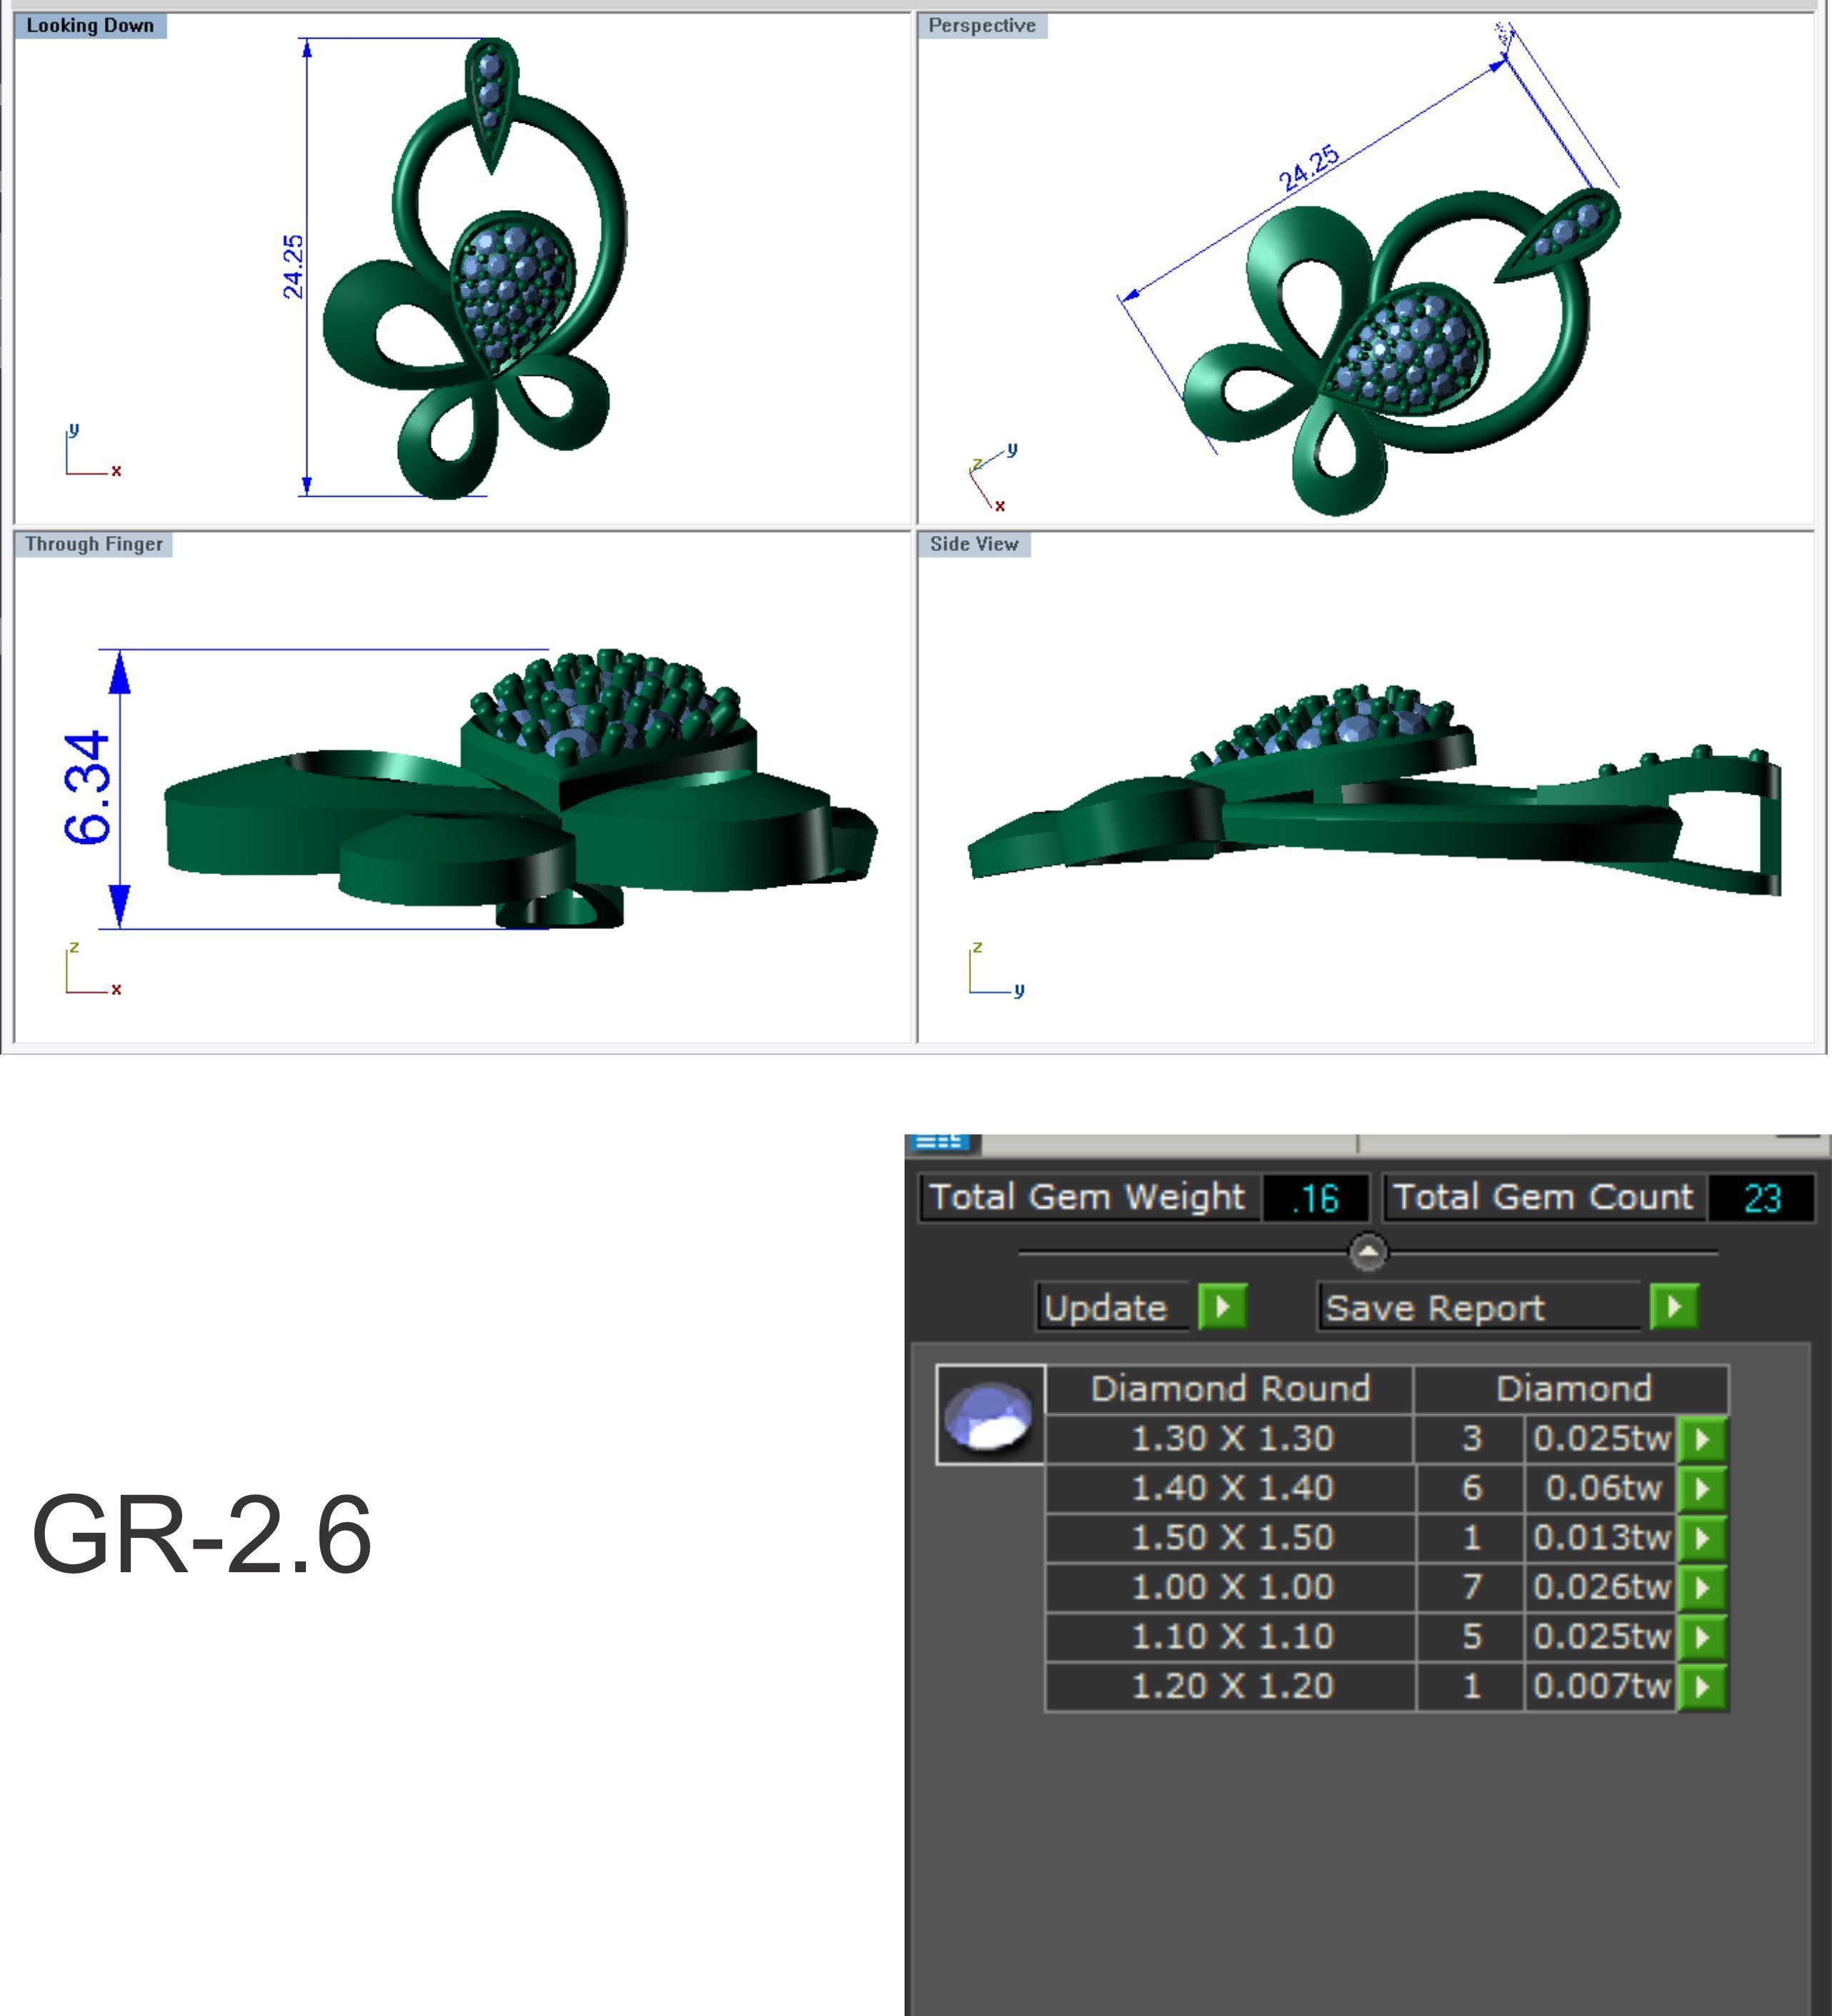This screenshot has width=1832, height=2016.
Task: Click the 0.007tw weight cell
Action: (x=1602, y=1687)
